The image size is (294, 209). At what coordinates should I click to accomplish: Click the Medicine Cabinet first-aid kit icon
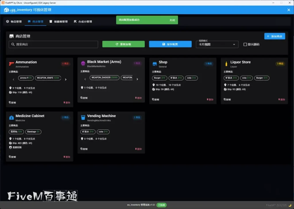(x=11, y=117)
